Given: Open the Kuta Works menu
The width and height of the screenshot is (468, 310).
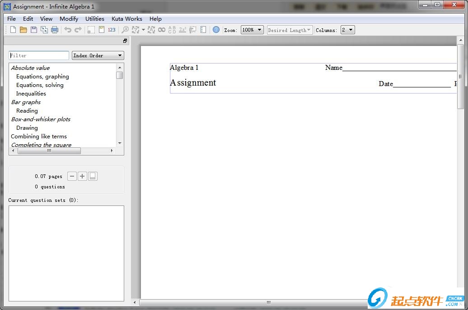Looking at the screenshot, I should click(127, 19).
